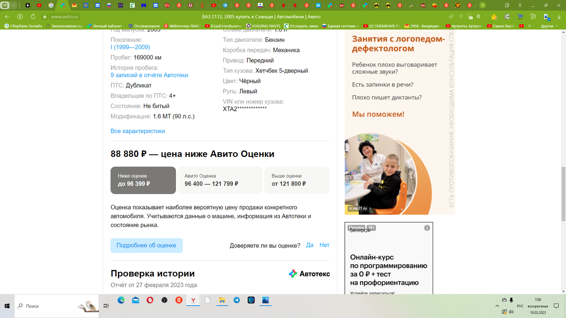566x318 pixels.
Task: Open a new browser tab with plus button
Action: tap(483, 5)
